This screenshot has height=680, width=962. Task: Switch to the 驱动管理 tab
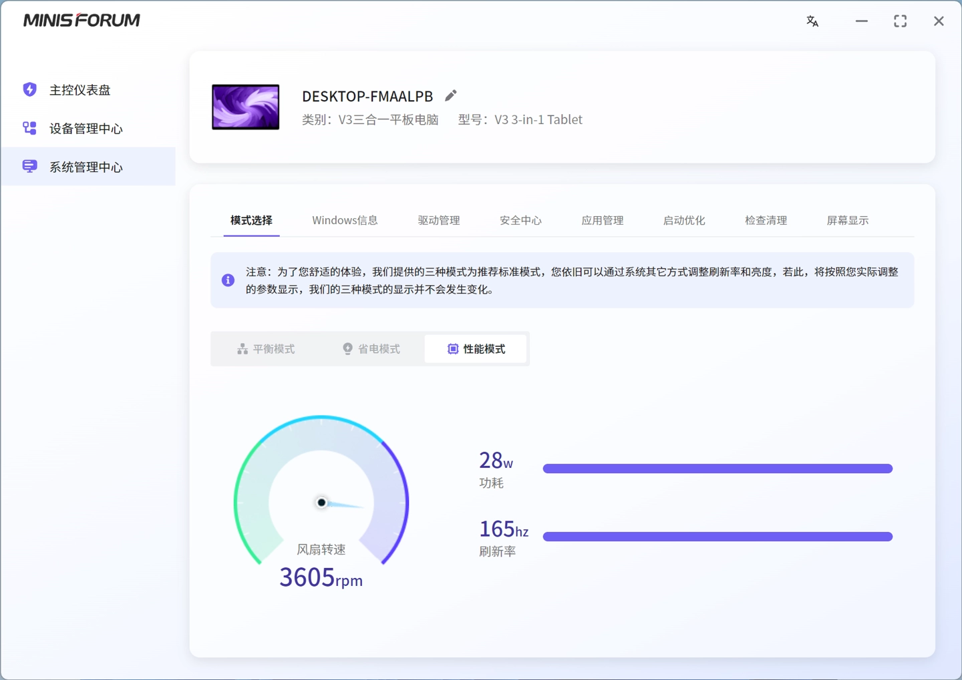coord(439,220)
